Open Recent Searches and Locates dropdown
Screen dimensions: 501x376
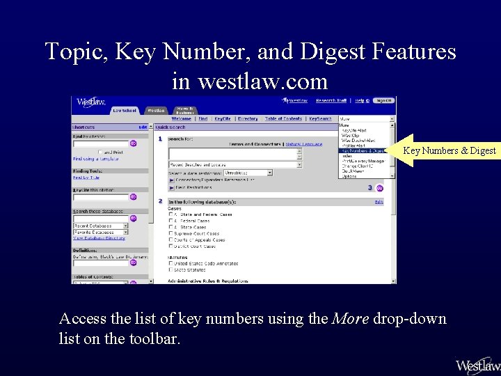coord(299,164)
